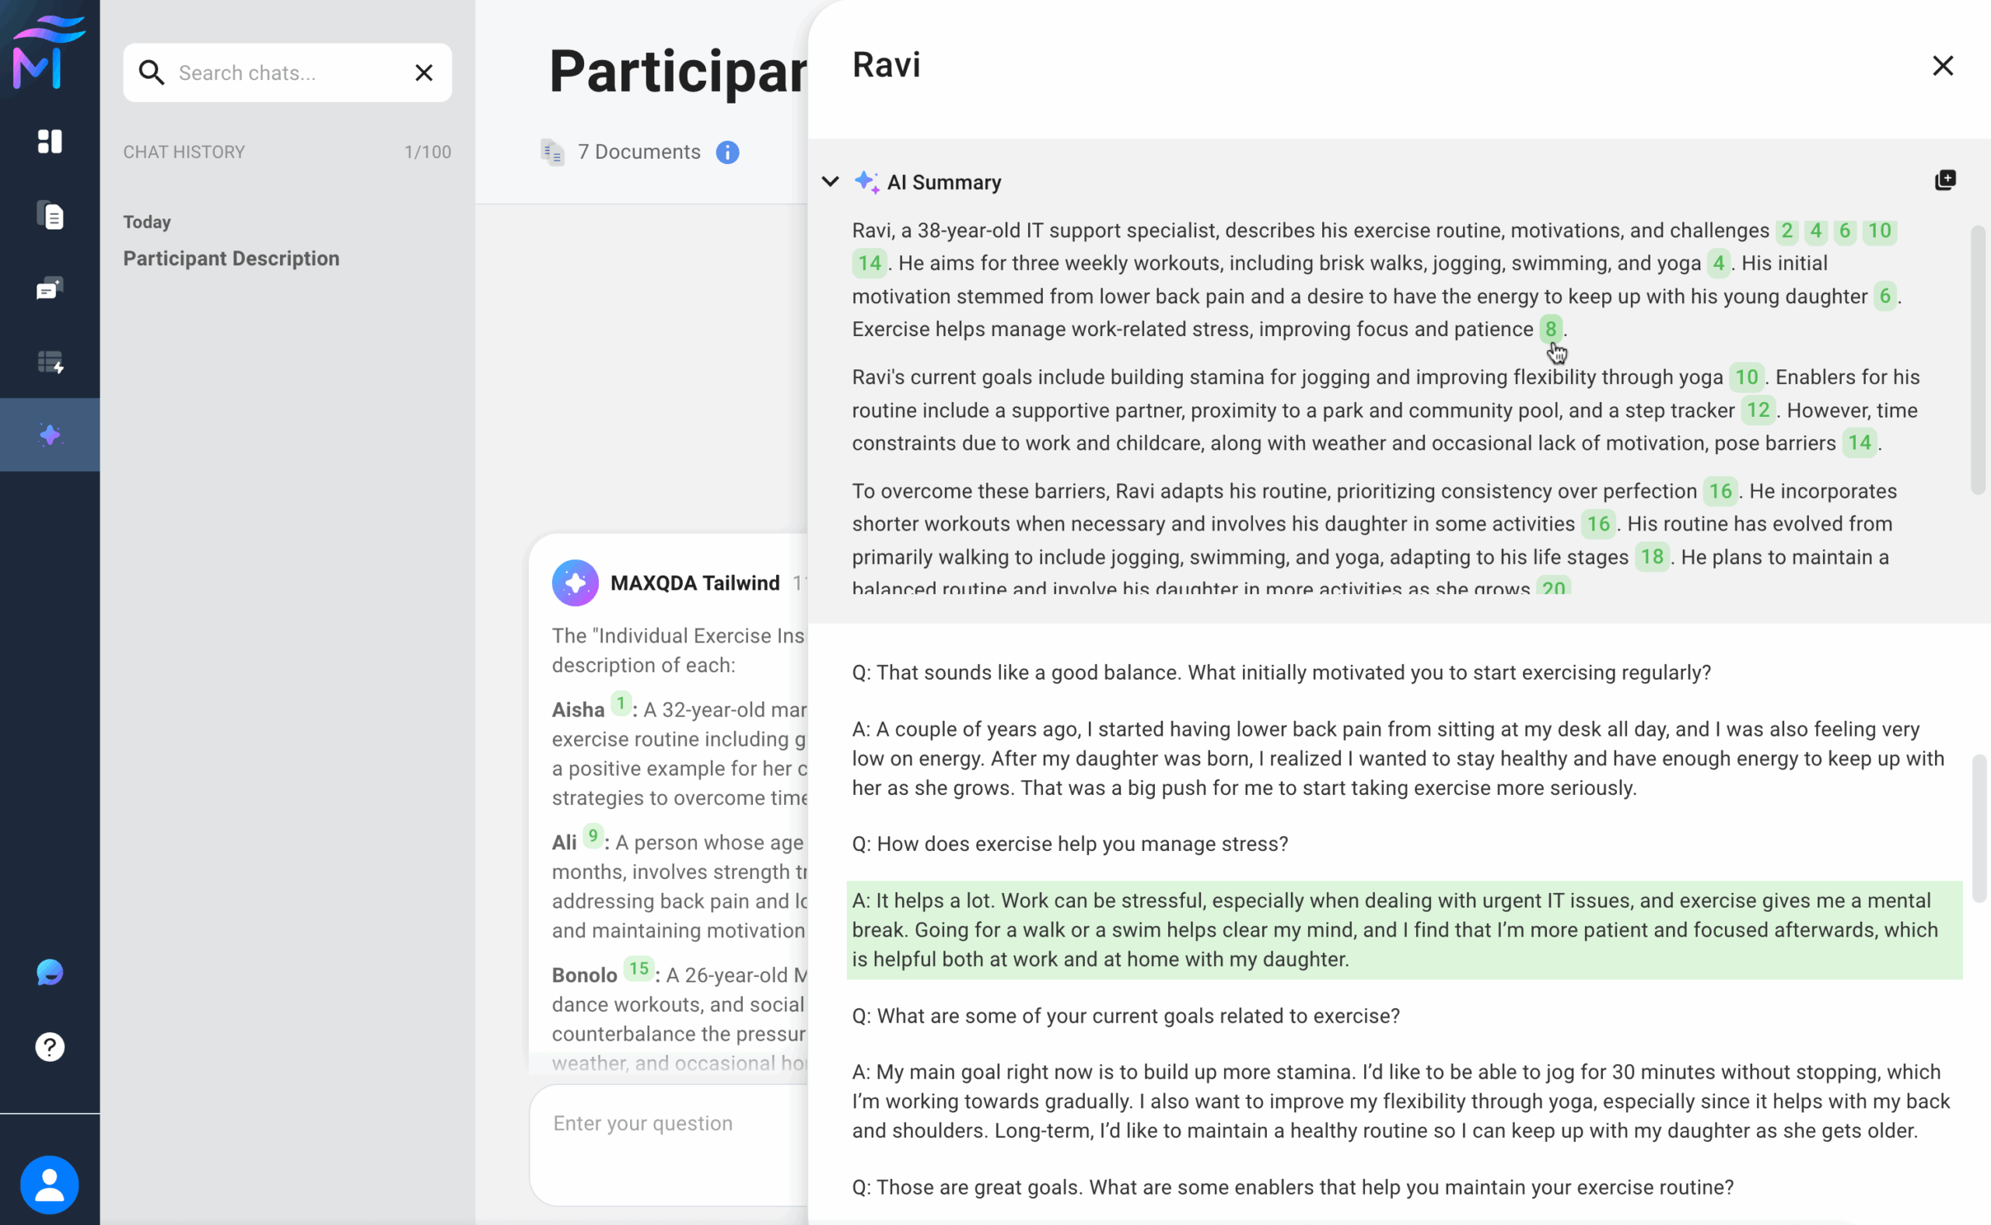
Task: Copy the AI Summary with copy icon
Action: pos(1946,180)
